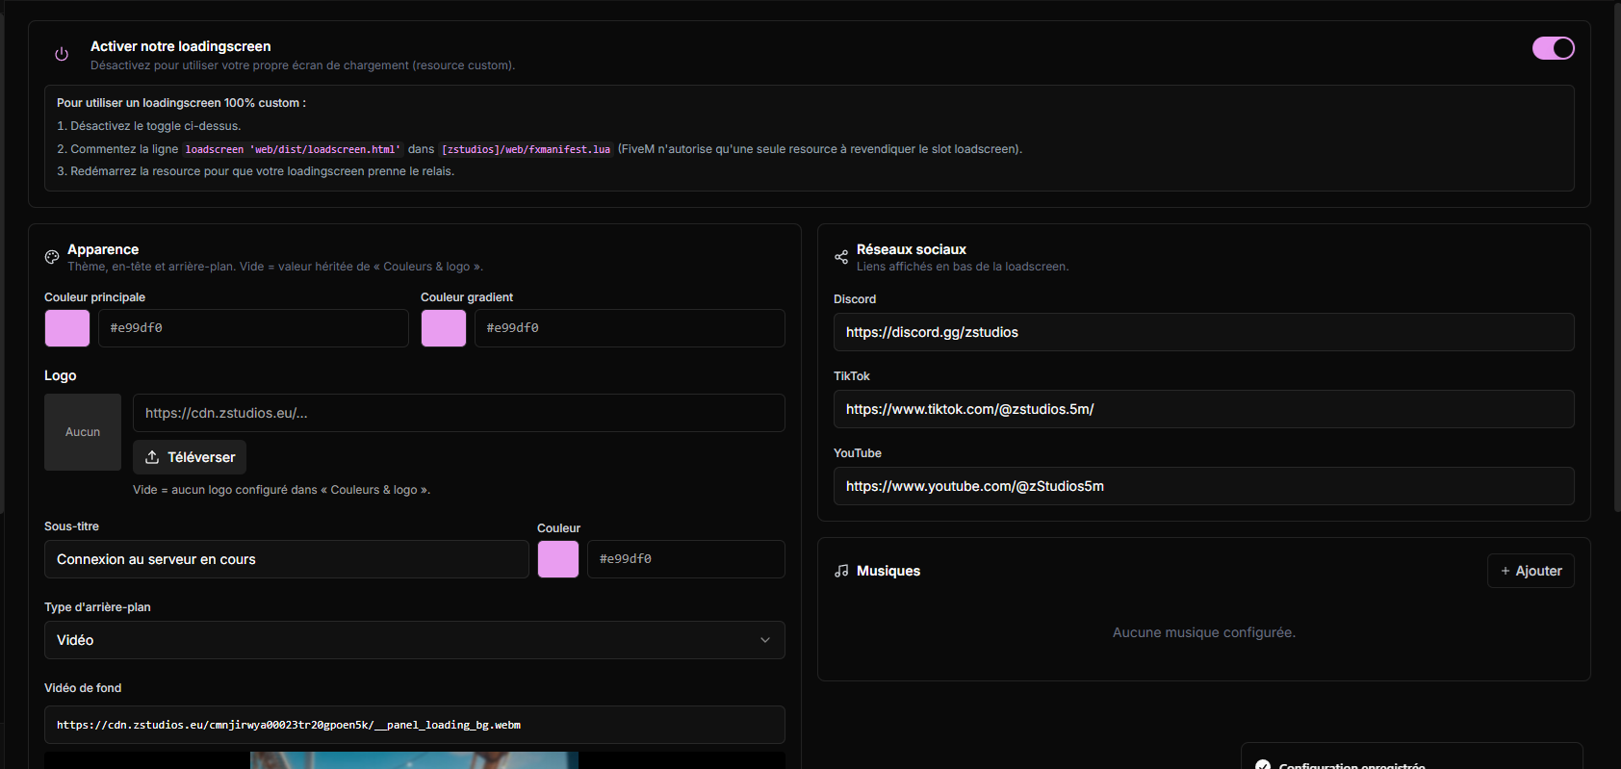The height and width of the screenshot is (769, 1621).
Task: Open the Type d'arrière-plan Vidéo dropdown
Action: pos(415,640)
